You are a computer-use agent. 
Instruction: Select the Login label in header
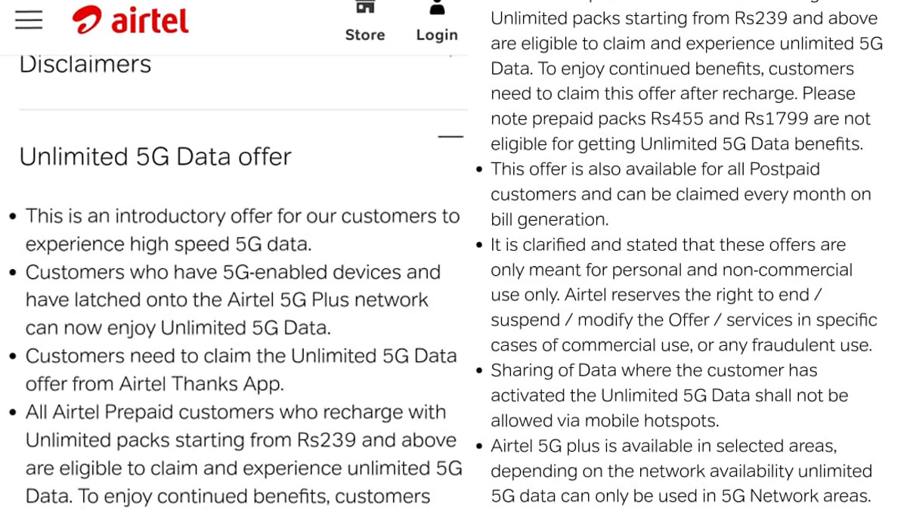(x=437, y=35)
